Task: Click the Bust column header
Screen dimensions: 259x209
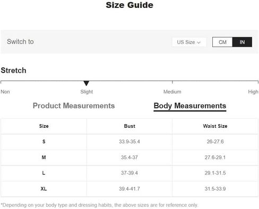Action: 129,126
